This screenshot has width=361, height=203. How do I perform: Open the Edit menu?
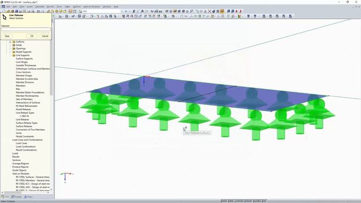pyautogui.click(x=15, y=7)
